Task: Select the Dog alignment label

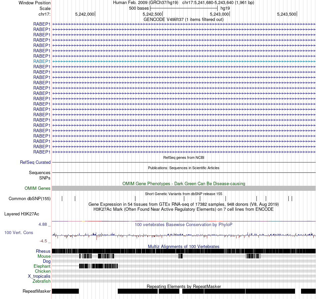Action: (47, 261)
